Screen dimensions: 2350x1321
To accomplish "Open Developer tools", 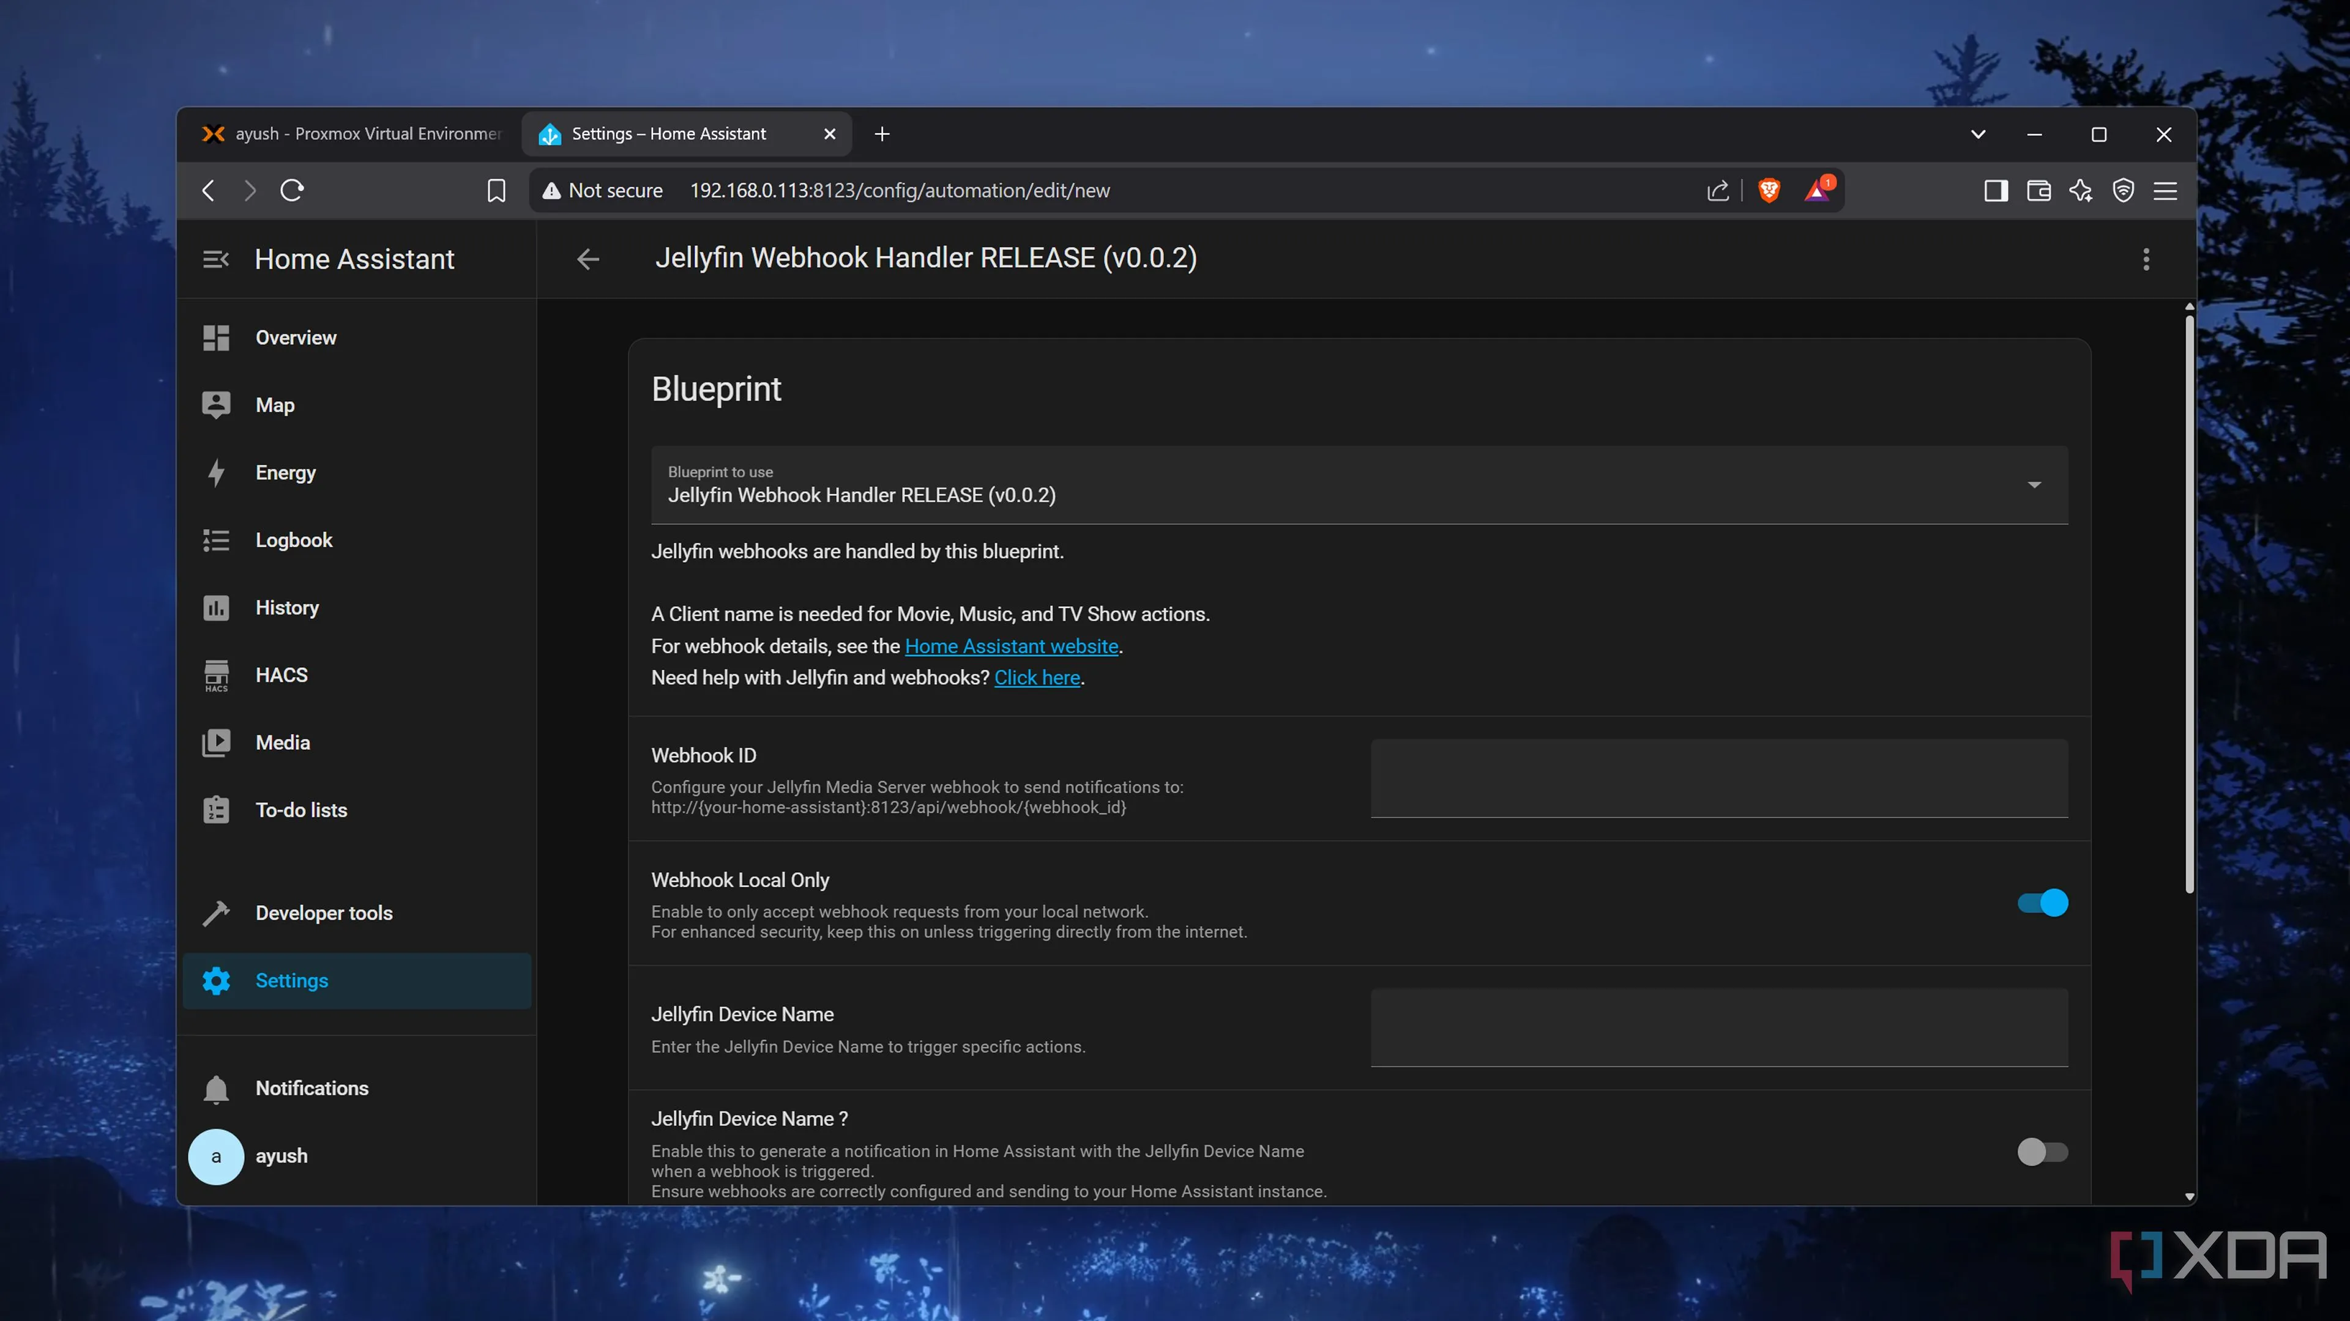I will point(357,912).
